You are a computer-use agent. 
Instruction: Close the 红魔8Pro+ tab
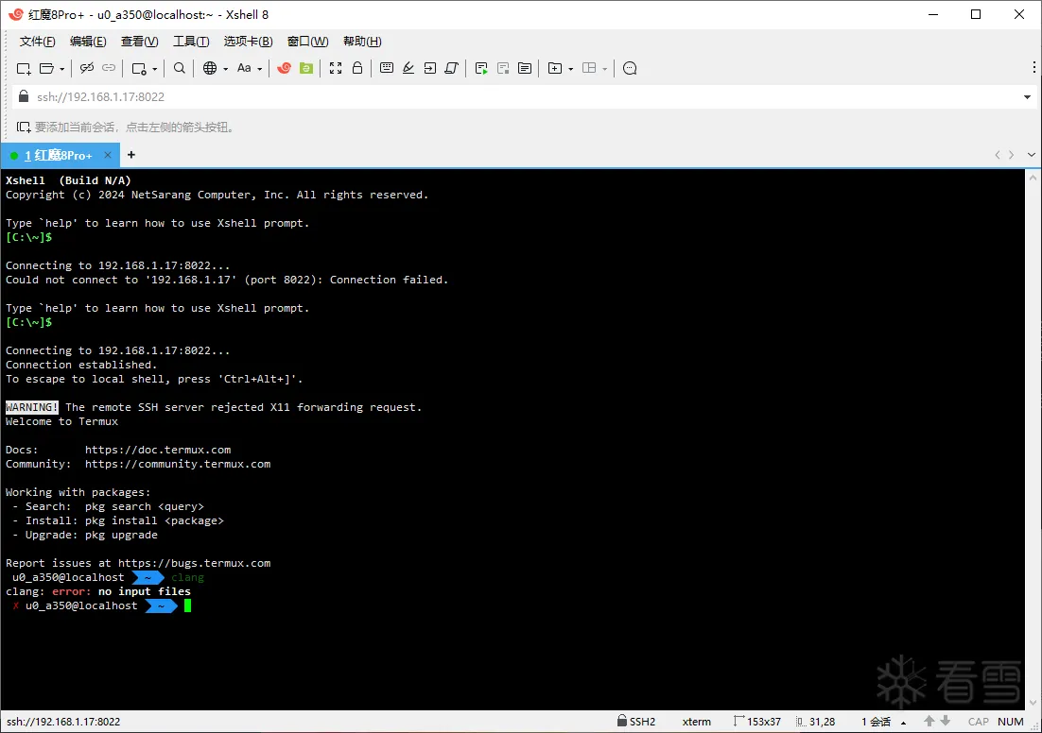108,155
